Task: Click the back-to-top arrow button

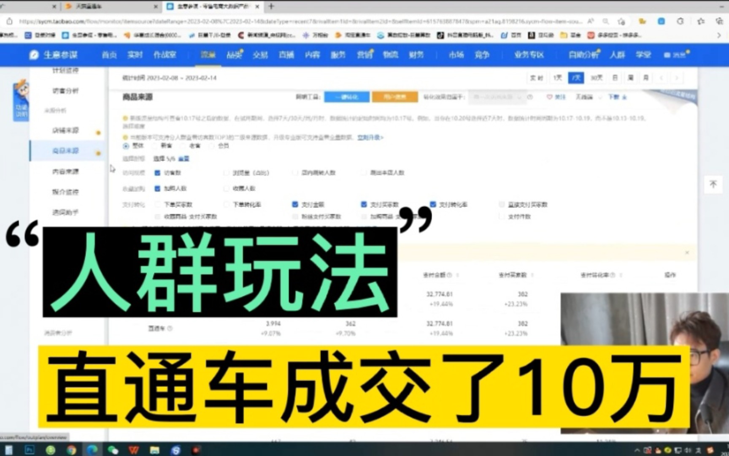Action: pyautogui.click(x=713, y=184)
